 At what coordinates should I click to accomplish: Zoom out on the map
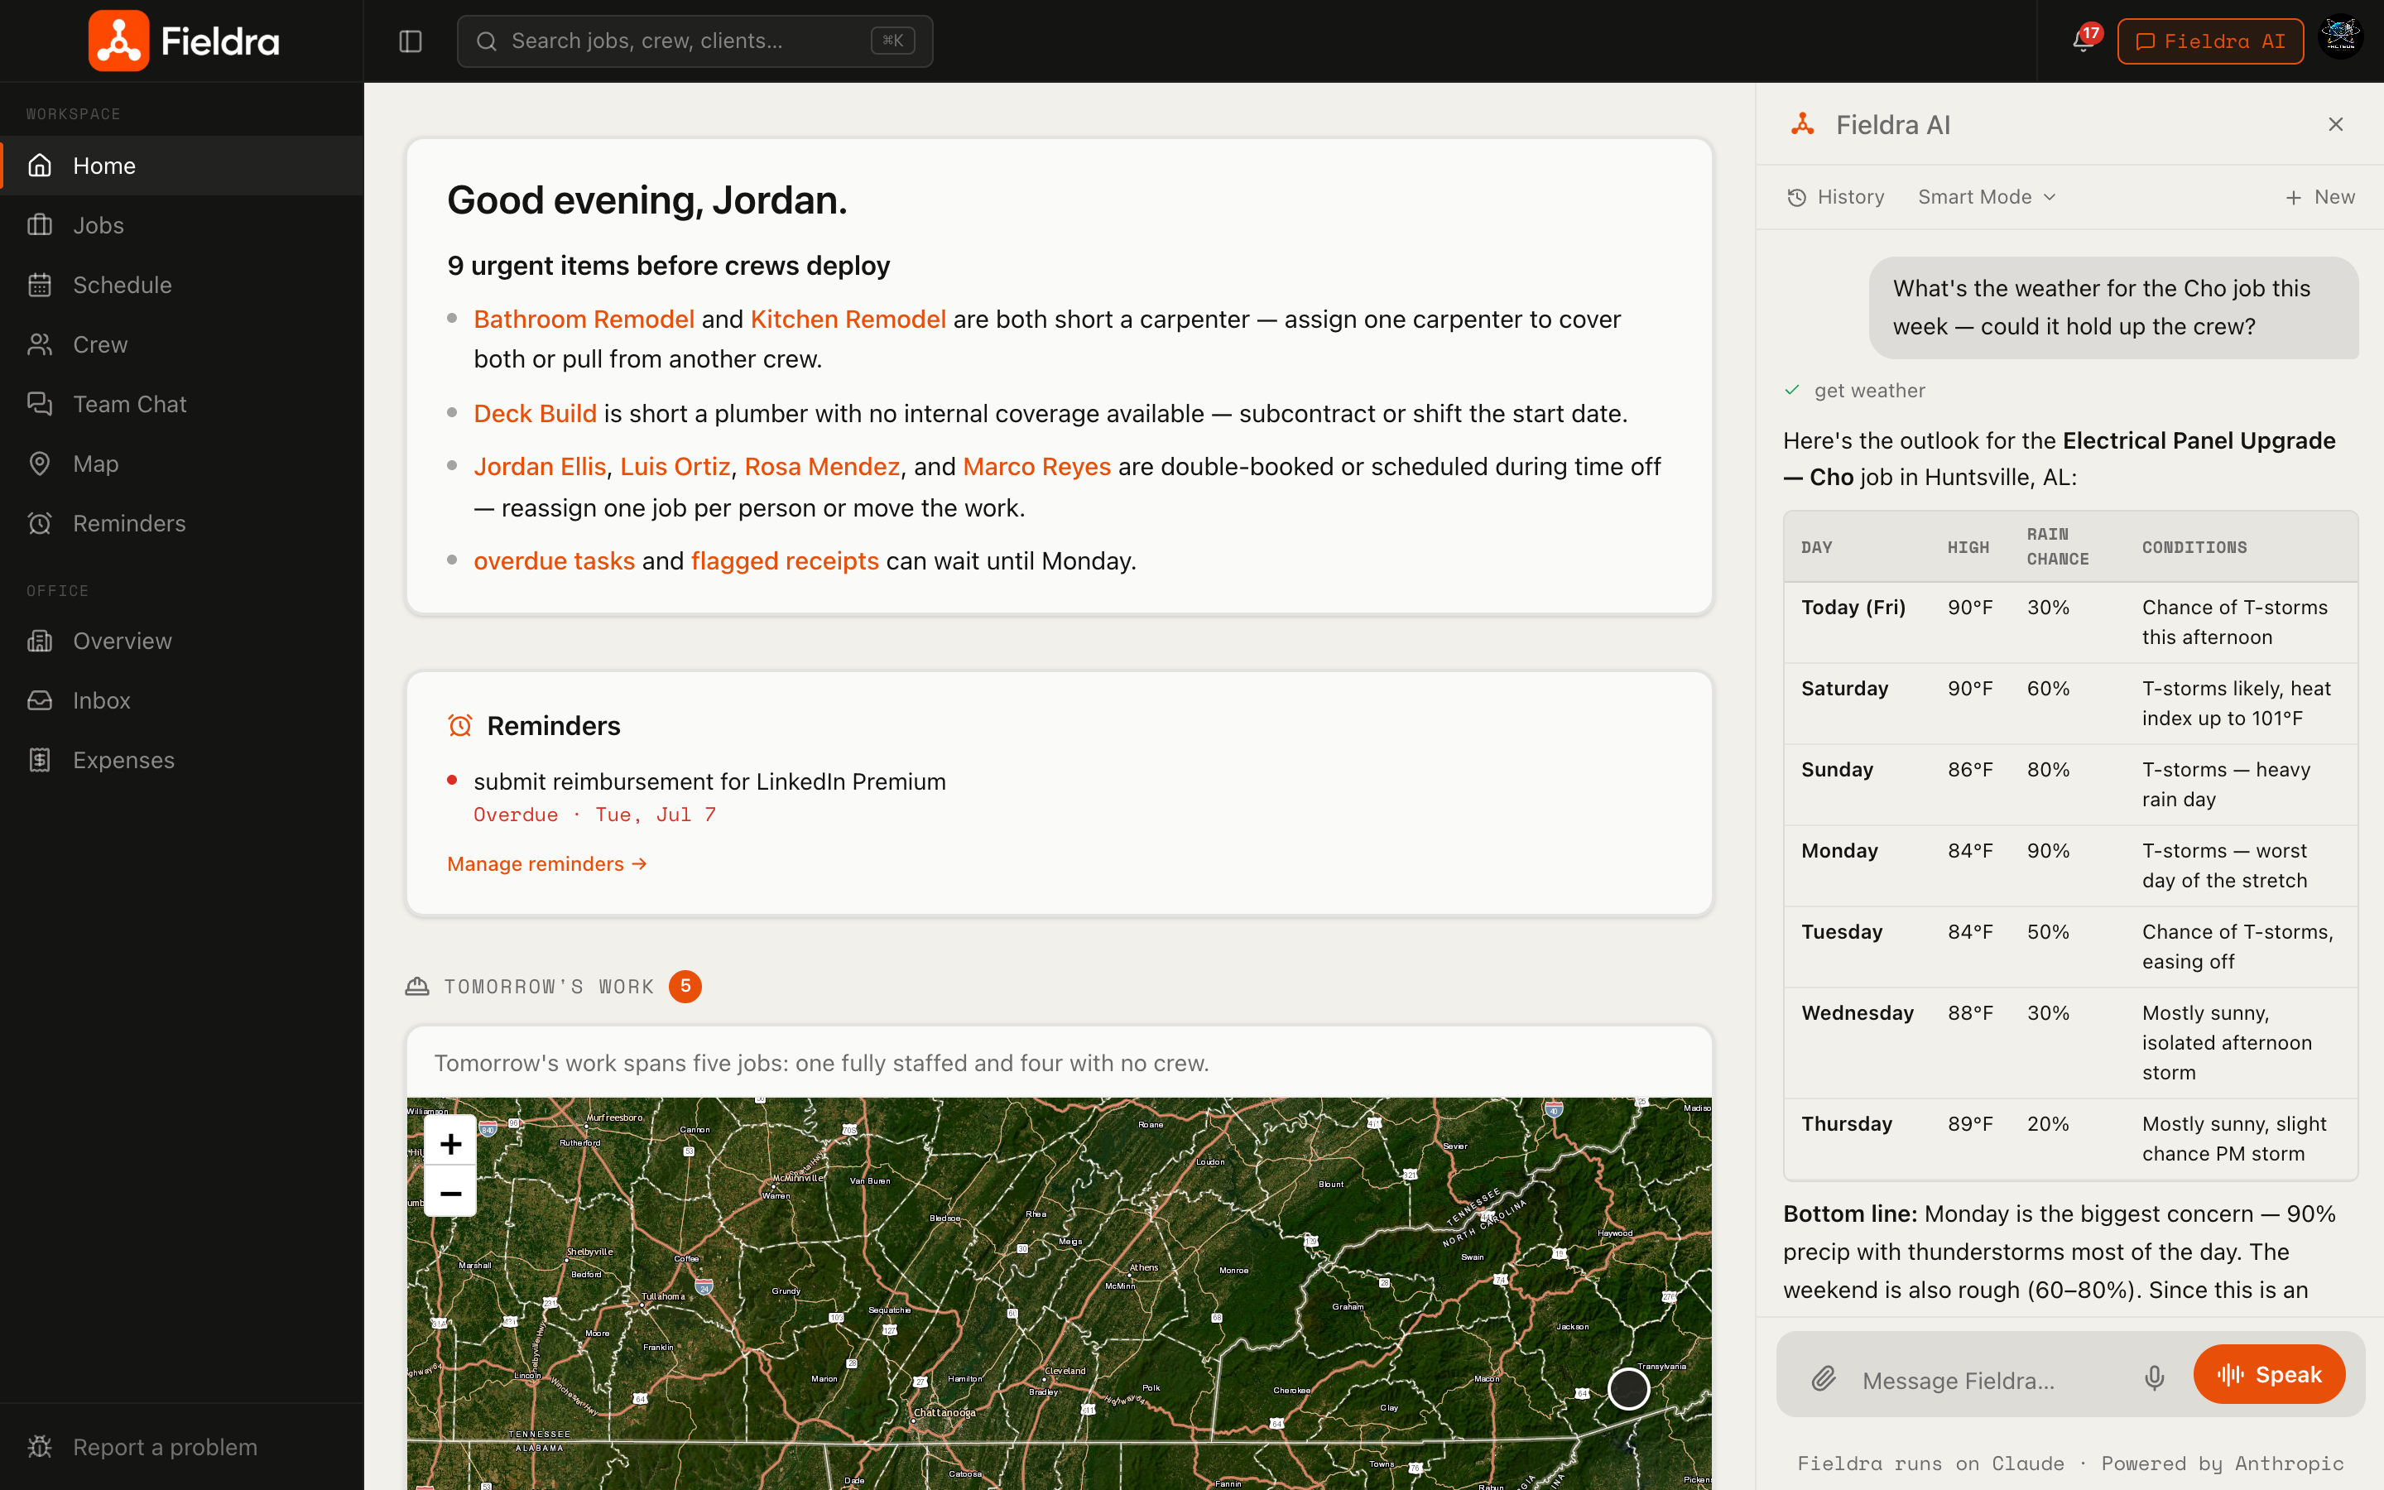pyautogui.click(x=450, y=1194)
